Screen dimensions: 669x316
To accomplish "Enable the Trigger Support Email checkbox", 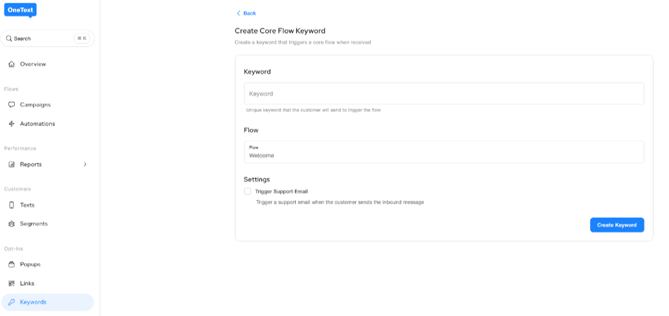I will (247, 191).
